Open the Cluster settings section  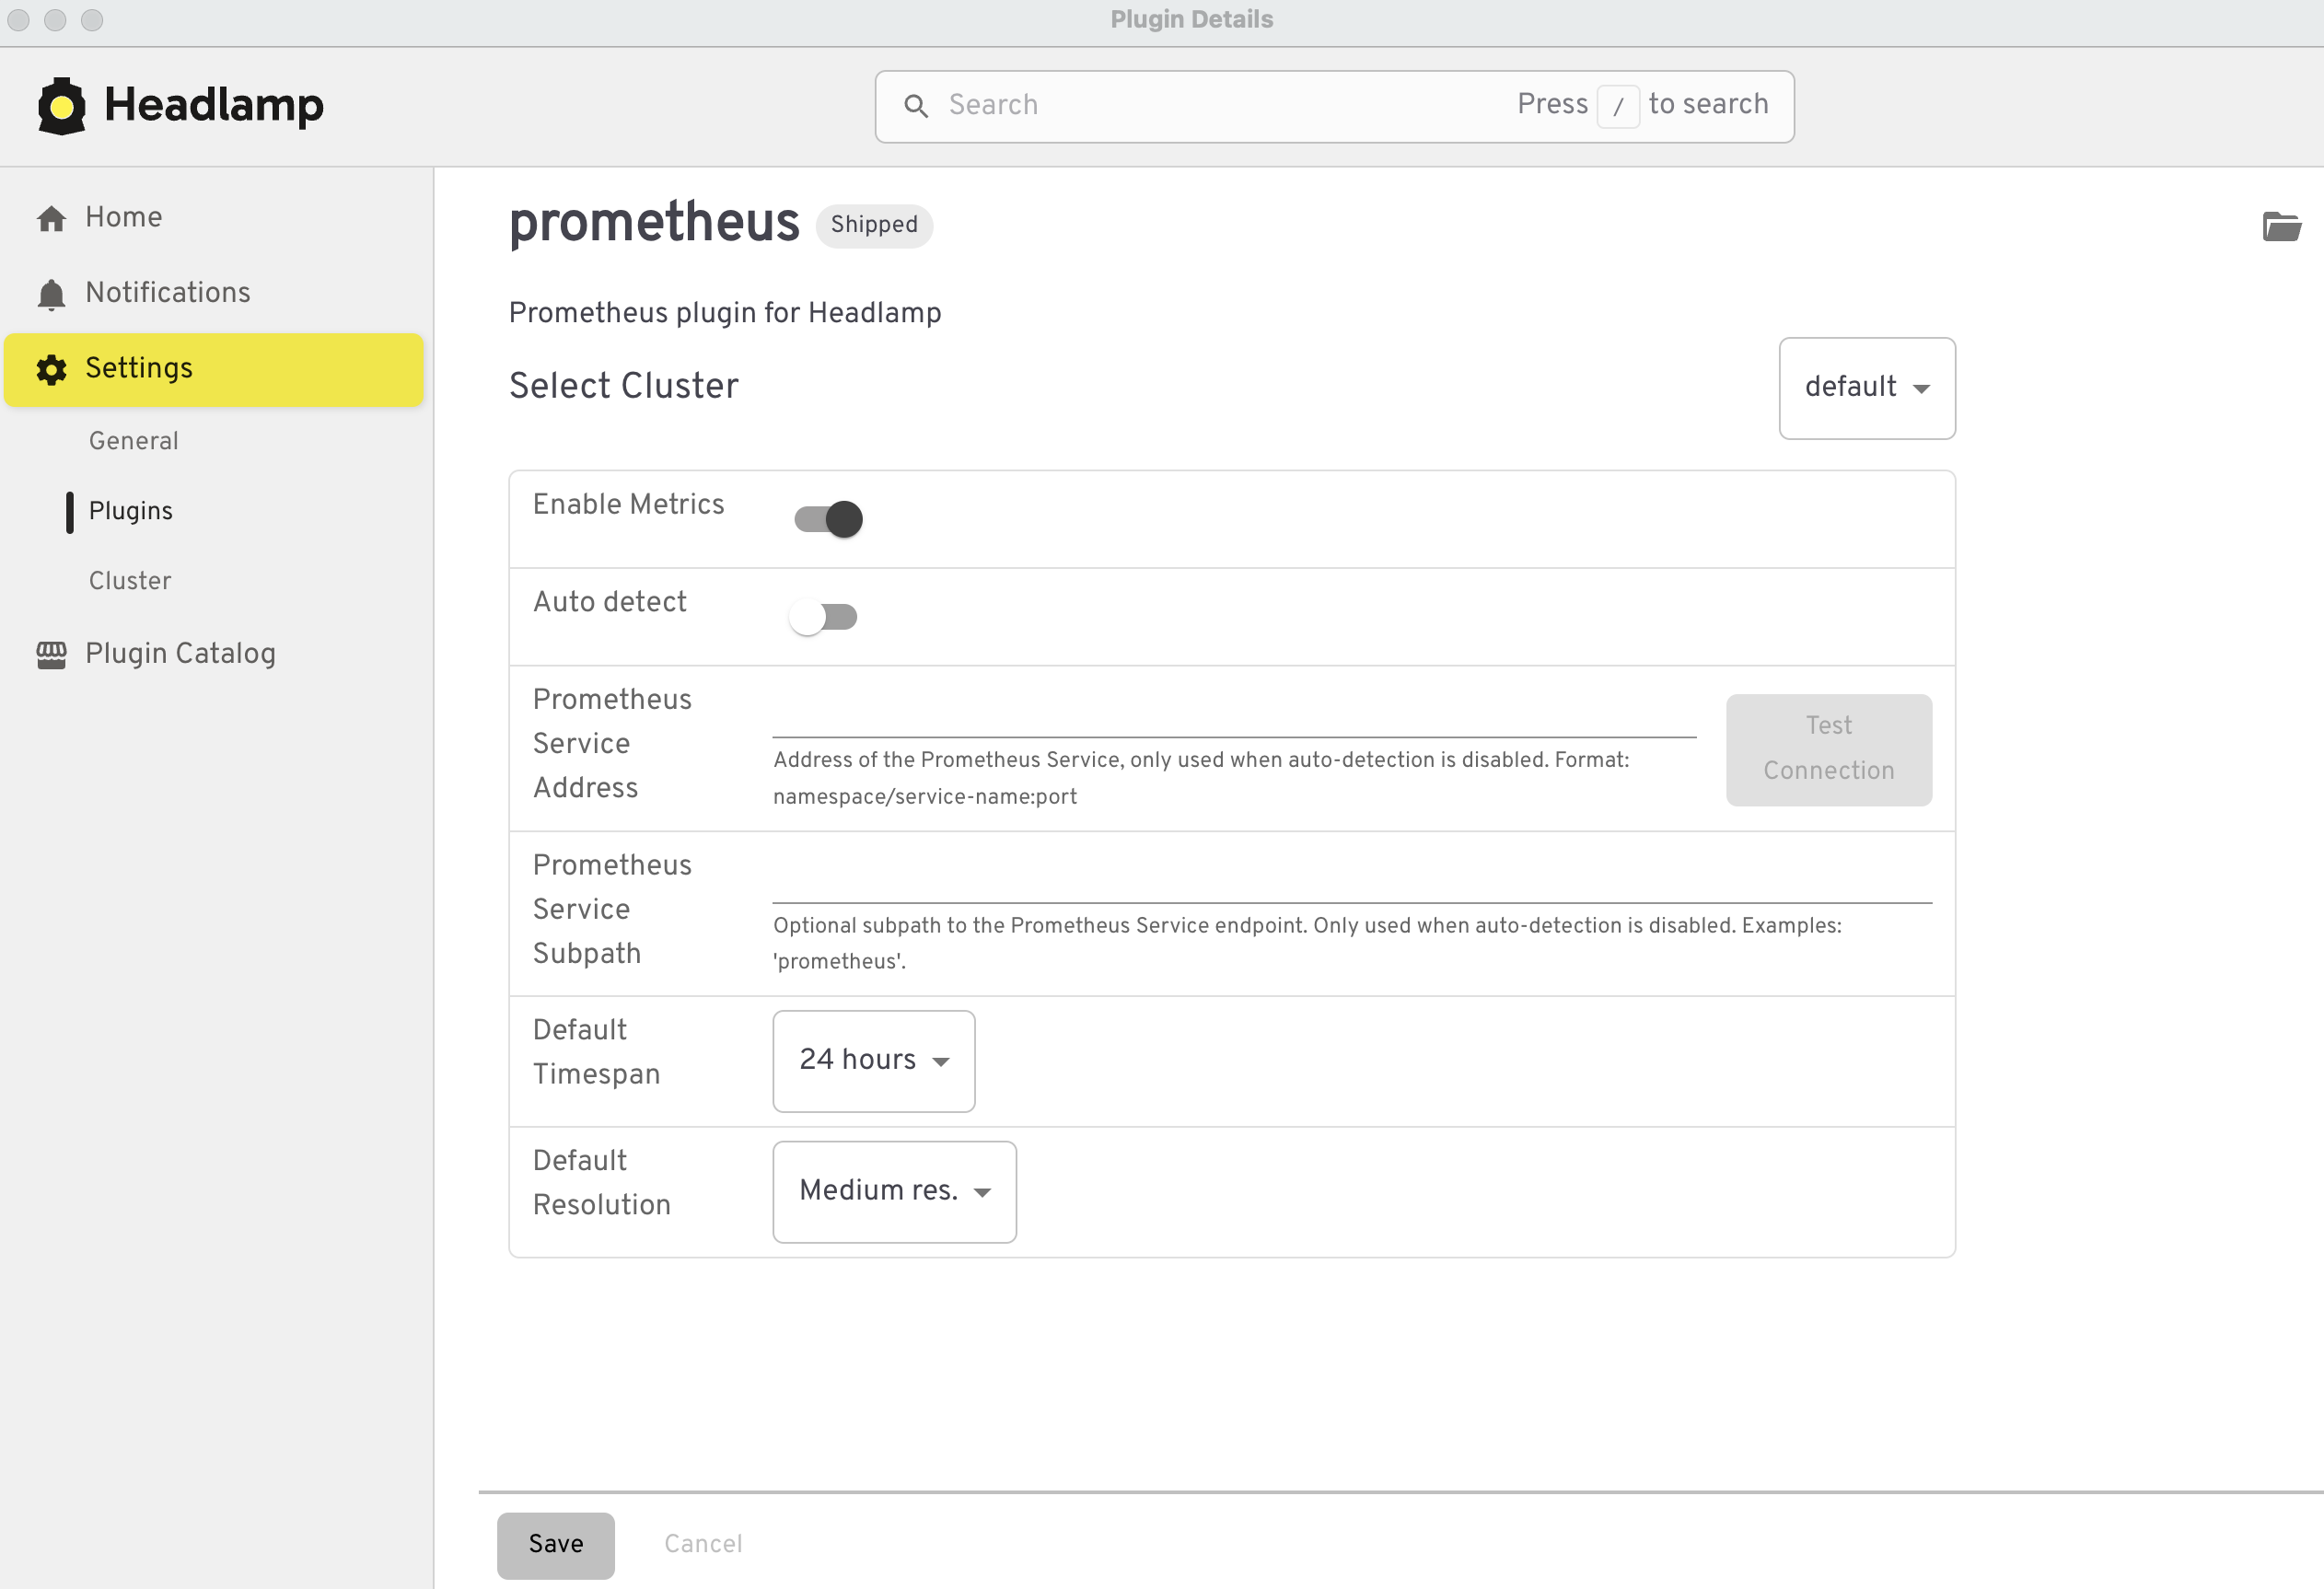[129, 580]
